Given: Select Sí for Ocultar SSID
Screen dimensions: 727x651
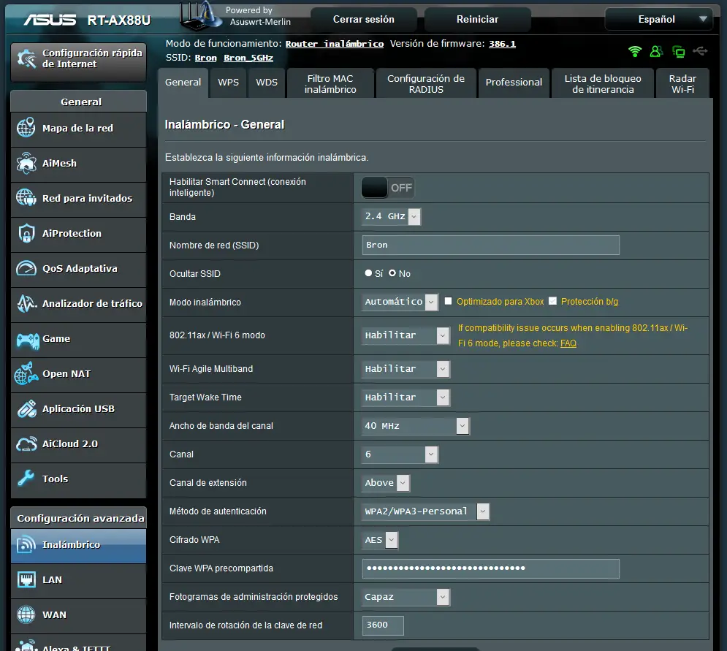Looking at the screenshot, I should tap(368, 273).
